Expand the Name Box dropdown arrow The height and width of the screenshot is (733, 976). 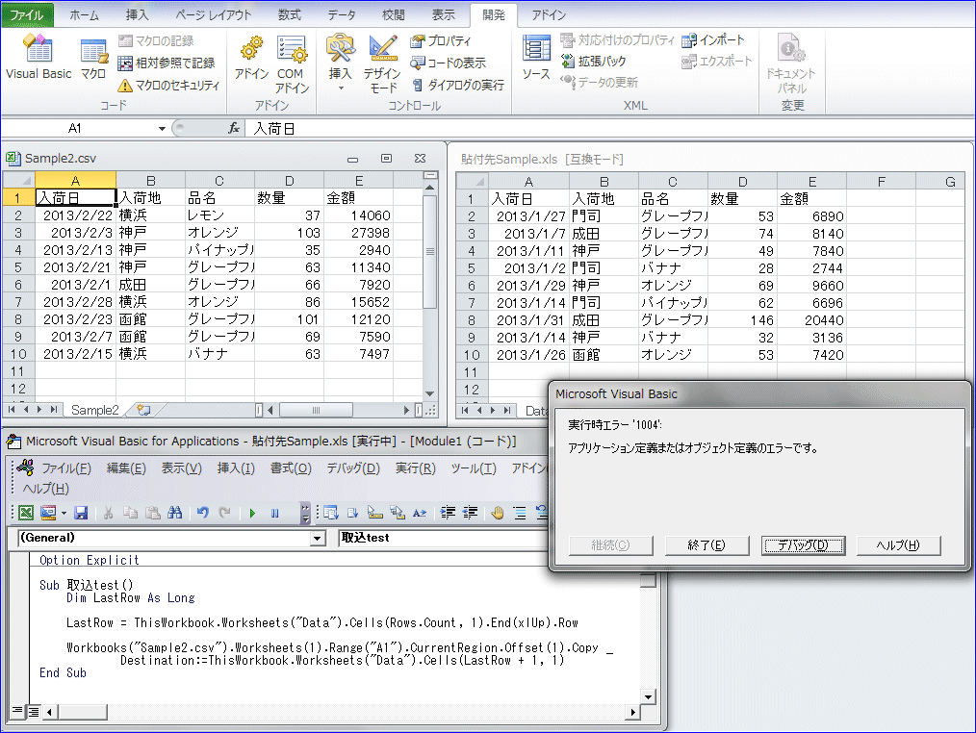pyautogui.click(x=162, y=128)
